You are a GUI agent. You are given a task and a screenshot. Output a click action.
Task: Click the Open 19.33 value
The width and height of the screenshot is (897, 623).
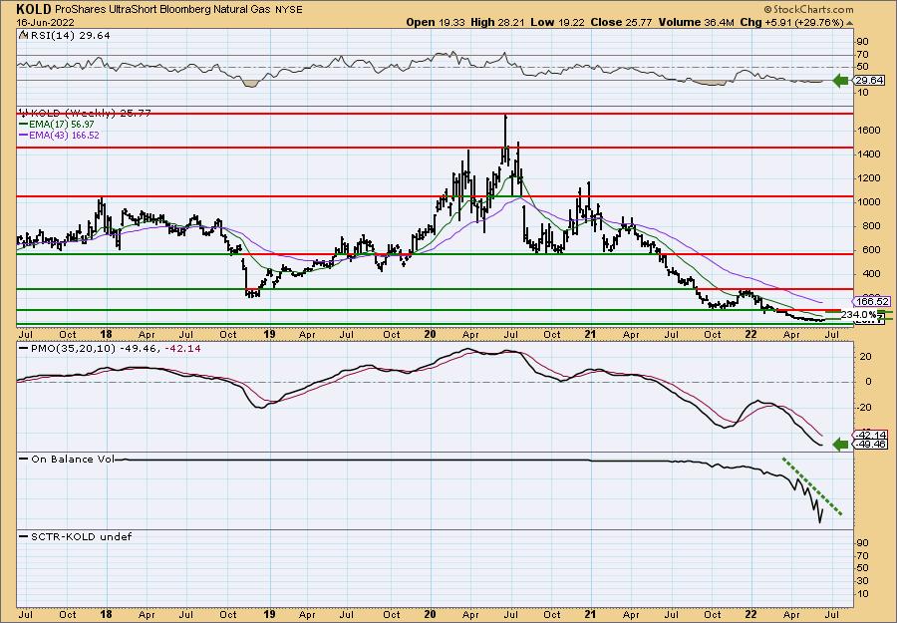click(x=437, y=22)
